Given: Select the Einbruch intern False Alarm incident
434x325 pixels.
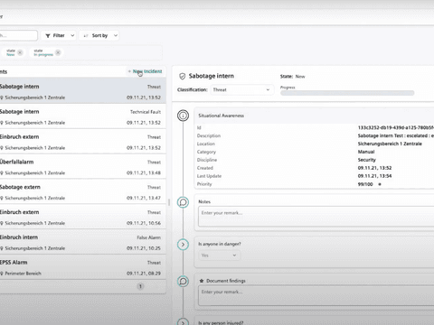Looking at the screenshot, I should click(82, 242).
